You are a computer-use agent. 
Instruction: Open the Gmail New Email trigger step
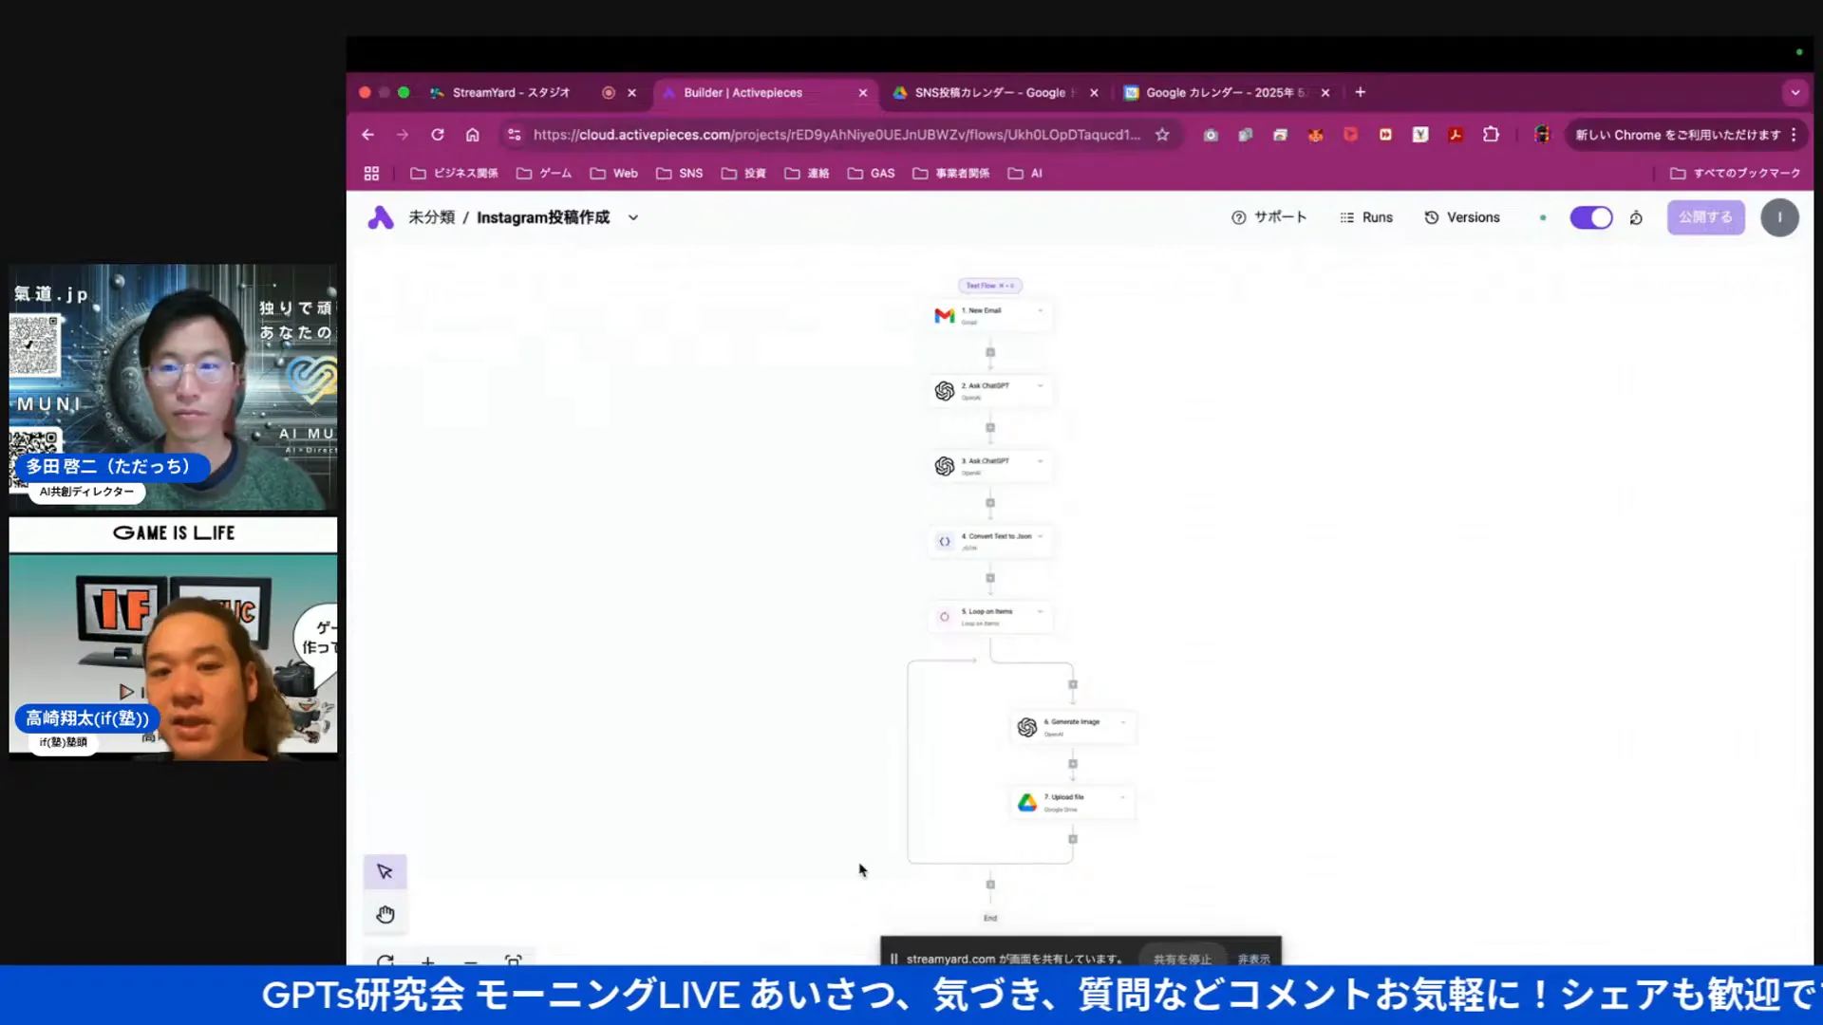pyautogui.click(x=990, y=315)
